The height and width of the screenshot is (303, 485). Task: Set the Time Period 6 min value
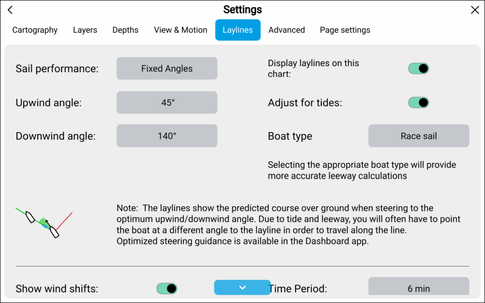click(419, 288)
